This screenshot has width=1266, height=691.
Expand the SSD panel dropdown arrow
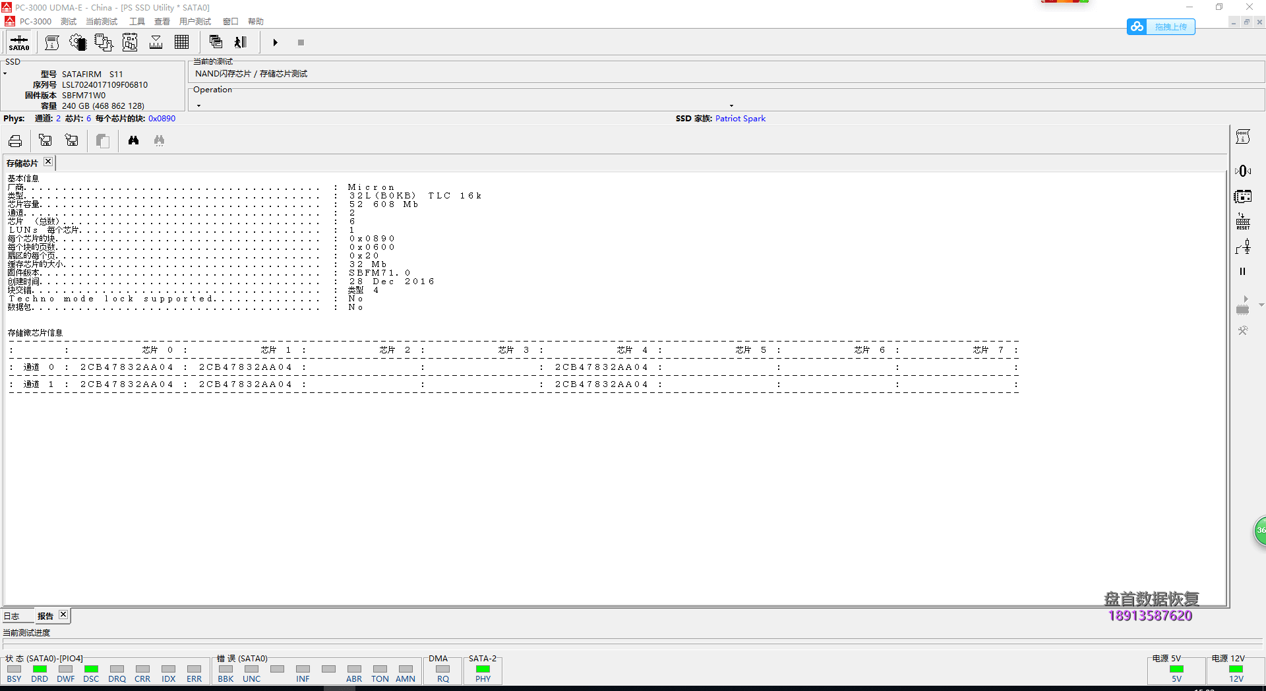[x=5, y=74]
